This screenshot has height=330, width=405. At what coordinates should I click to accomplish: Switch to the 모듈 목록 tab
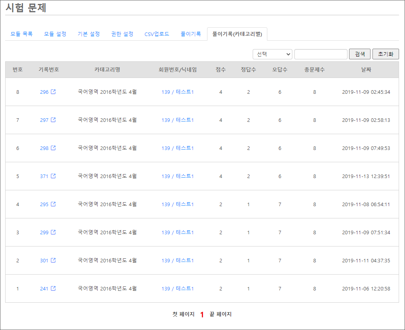[x=21, y=34]
